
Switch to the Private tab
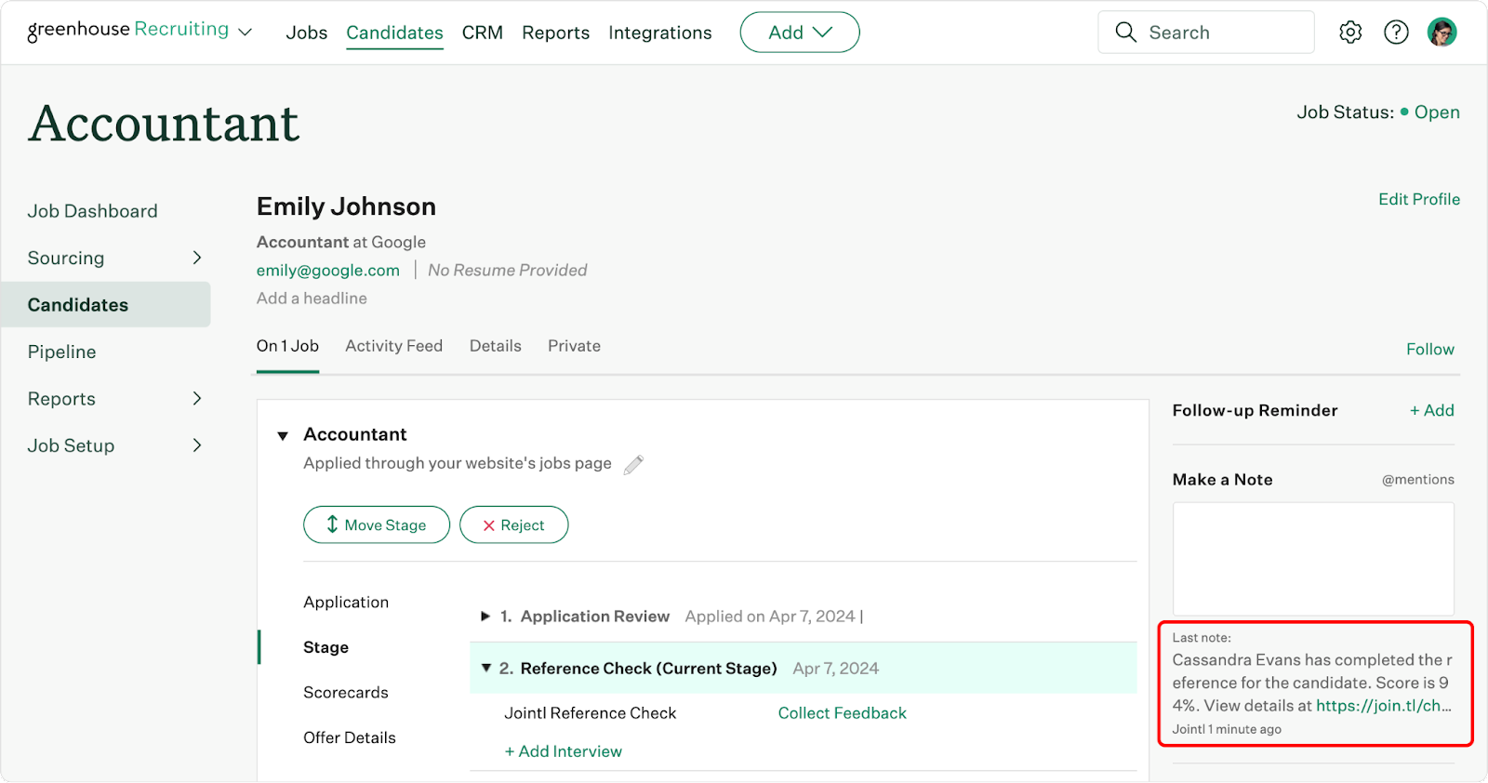(x=574, y=346)
